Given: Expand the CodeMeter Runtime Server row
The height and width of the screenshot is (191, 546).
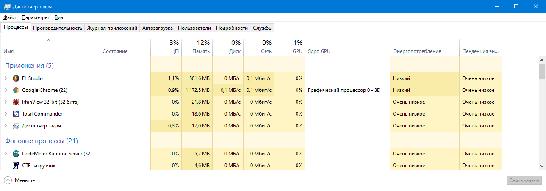Looking at the screenshot, I should tap(6, 154).
